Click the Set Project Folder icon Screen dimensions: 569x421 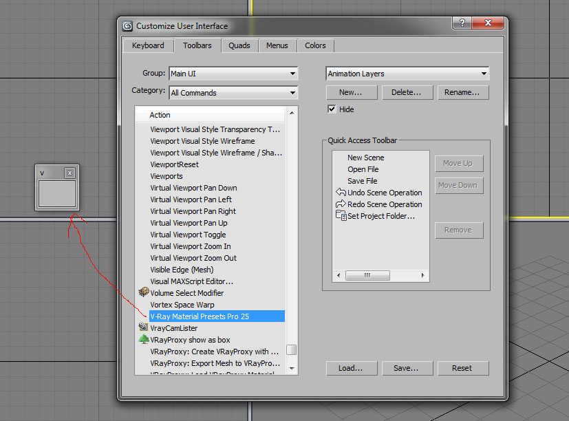coord(341,216)
